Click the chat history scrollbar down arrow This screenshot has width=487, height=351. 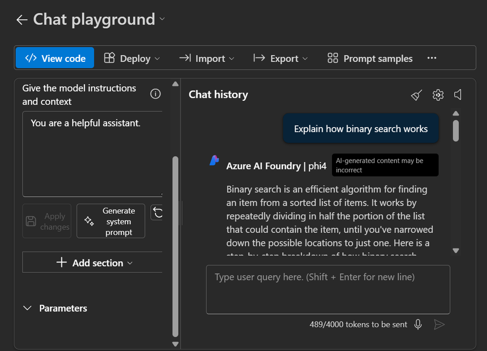pos(456,251)
